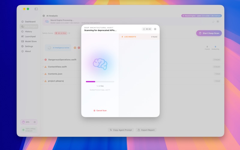Expand the project.pbxproj row
This screenshot has width=240, height=150.
[43, 81]
